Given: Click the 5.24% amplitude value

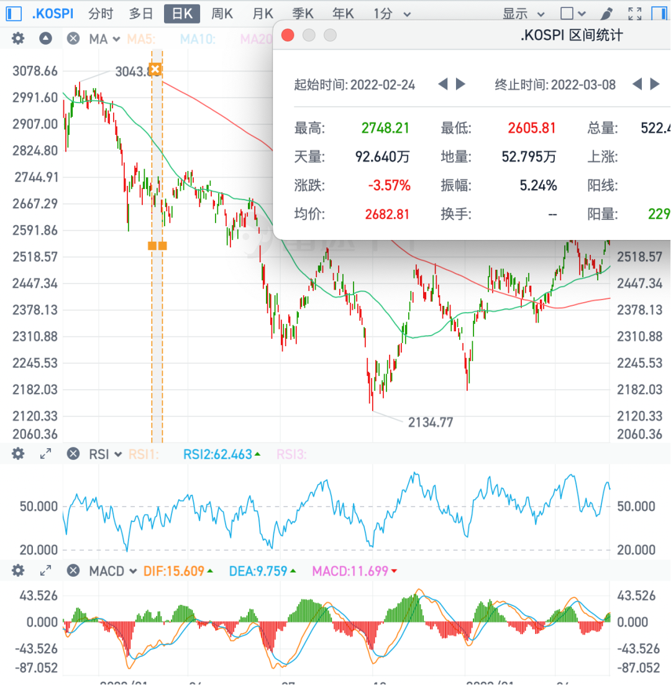Looking at the screenshot, I should click(538, 186).
